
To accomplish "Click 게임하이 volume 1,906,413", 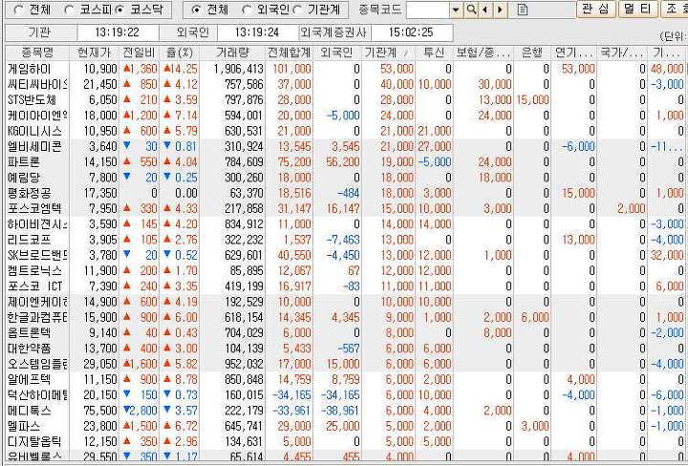I will (x=239, y=69).
